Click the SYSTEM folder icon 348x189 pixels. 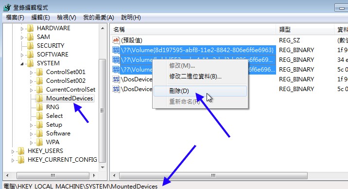(x=31, y=63)
